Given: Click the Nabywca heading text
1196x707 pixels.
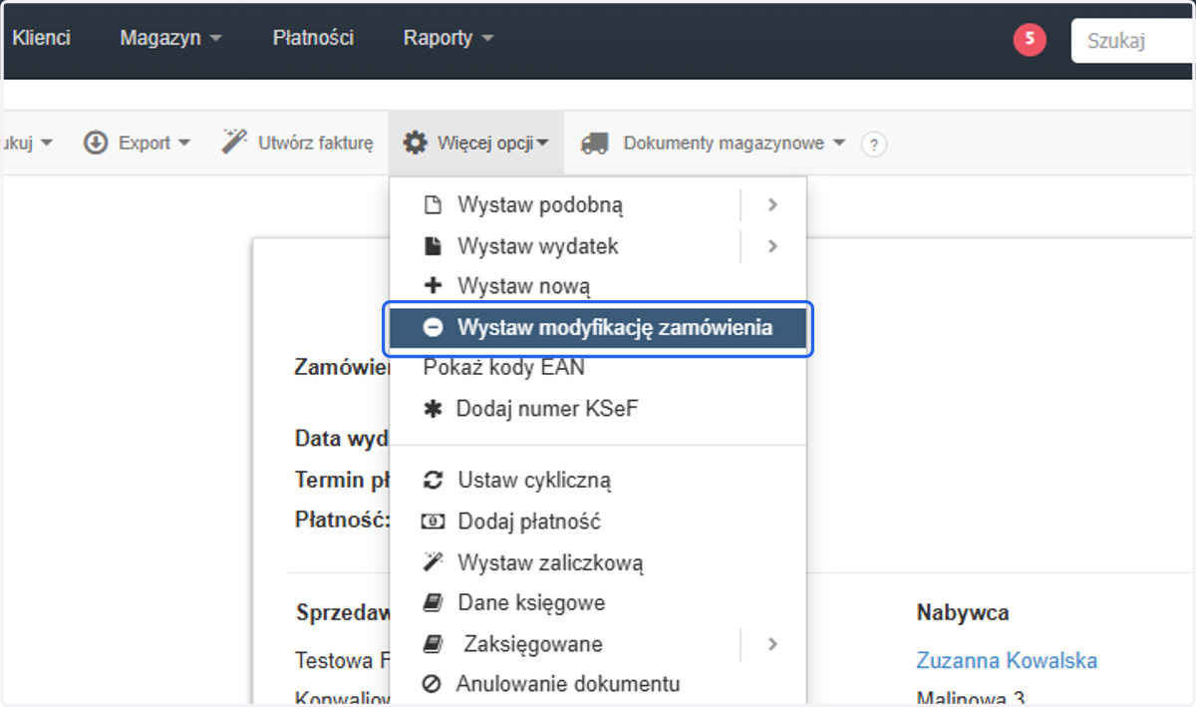Looking at the screenshot, I should click(x=963, y=612).
